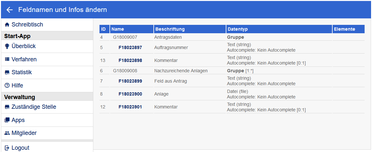Click the Logout exit icon

click(x=7, y=148)
